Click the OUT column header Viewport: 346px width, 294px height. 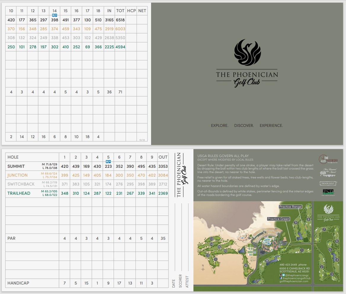[163, 157]
